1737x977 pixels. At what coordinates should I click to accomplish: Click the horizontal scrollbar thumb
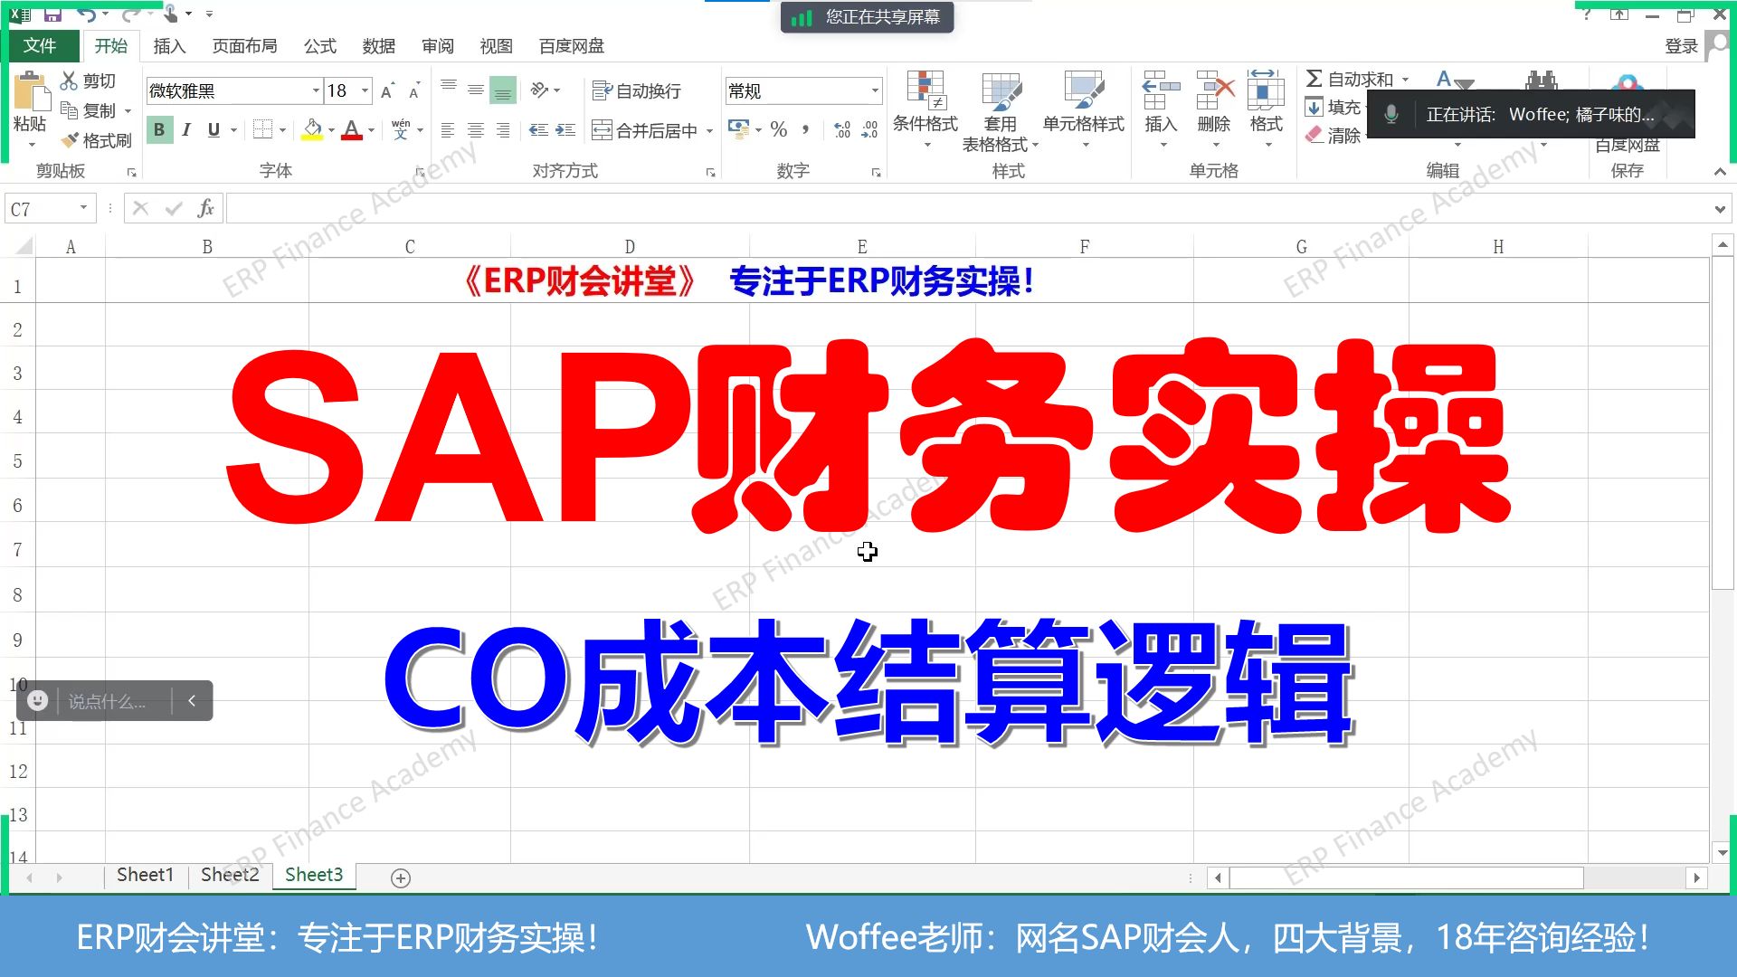(x=1407, y=877)
